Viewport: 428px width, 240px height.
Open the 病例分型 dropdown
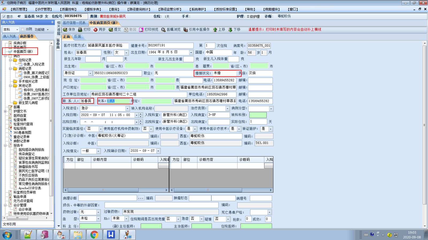[x=271, y=109]
